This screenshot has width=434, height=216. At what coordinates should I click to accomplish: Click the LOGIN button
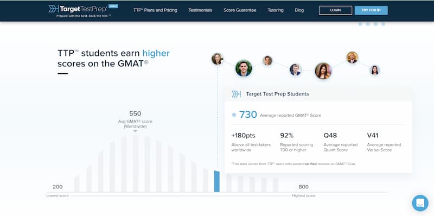[335, 10]
